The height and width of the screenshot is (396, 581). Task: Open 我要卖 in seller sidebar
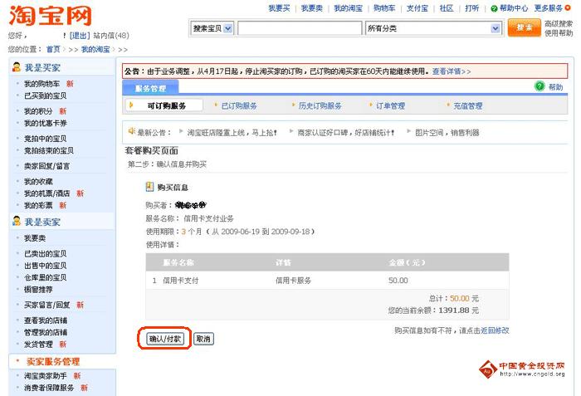click(x=35, y=238)
